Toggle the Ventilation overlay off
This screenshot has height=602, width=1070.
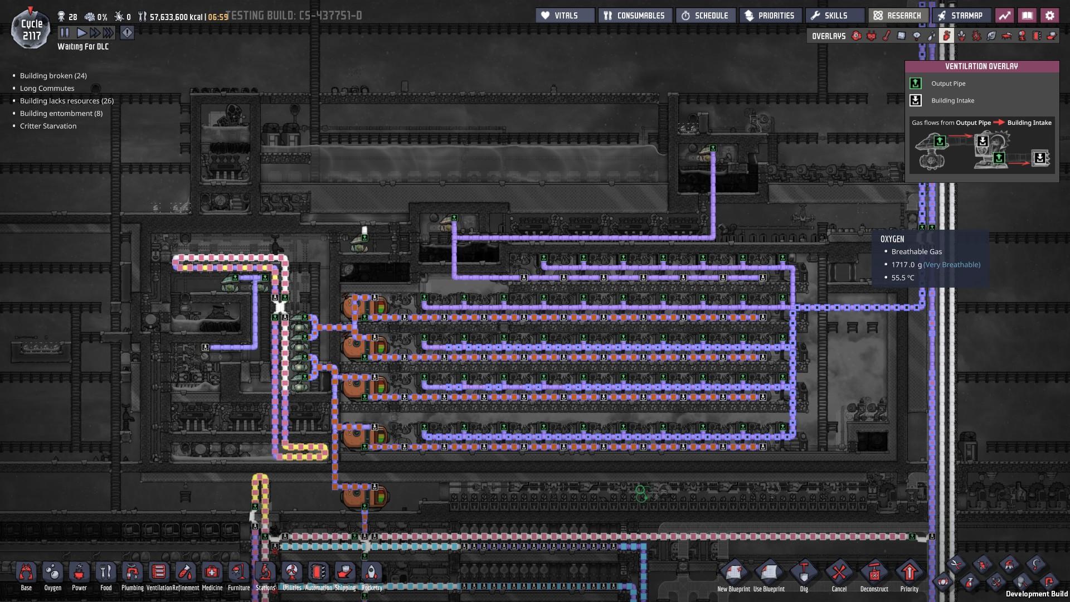pyautogui.click(x=946, y=36)
